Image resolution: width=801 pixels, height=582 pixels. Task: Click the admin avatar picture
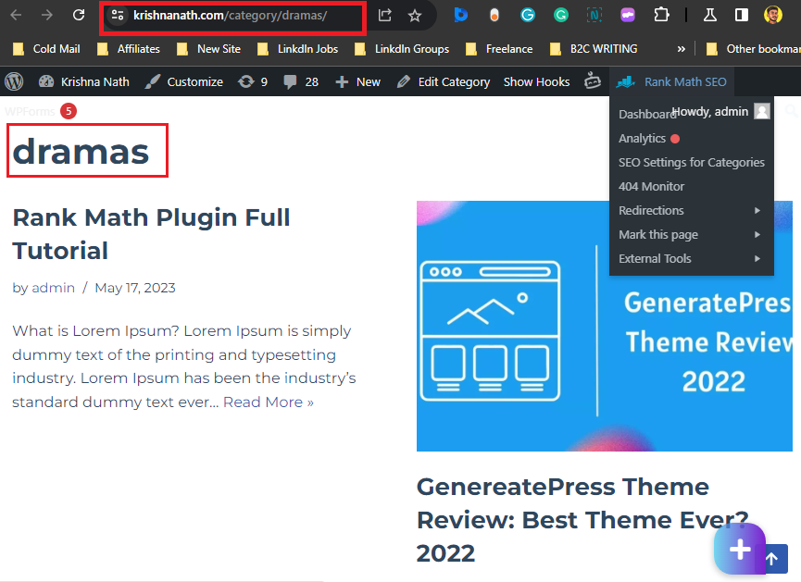point(762,111)
